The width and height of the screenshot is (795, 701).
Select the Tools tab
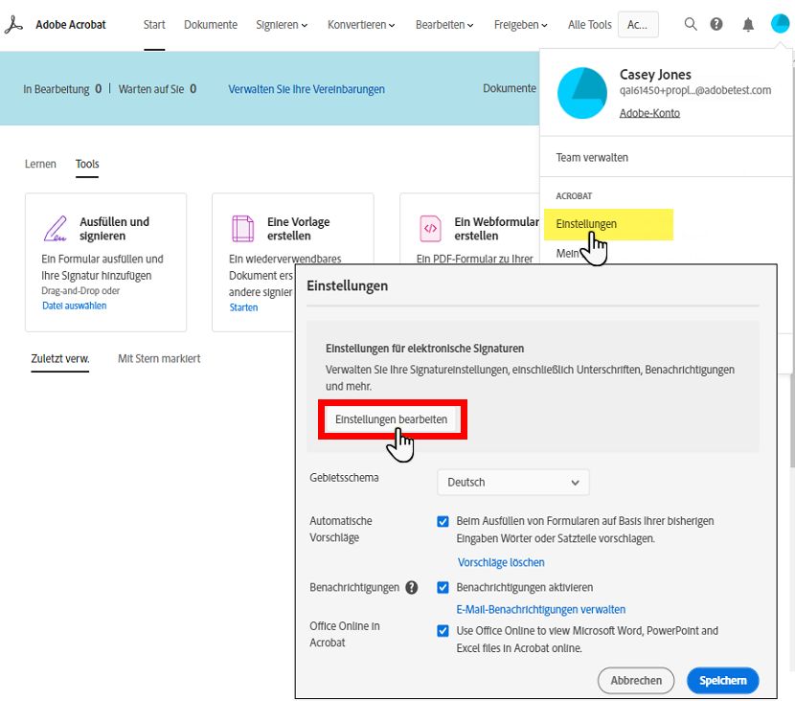coord(87,164)
